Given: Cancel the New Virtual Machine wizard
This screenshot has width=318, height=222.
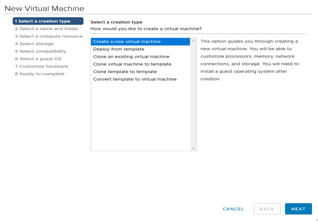Looking at the screenshot, I should click(233, 209).
